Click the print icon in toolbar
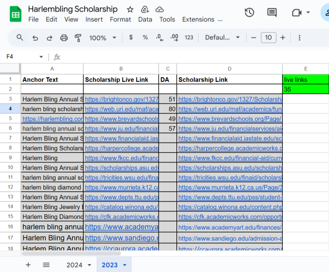The height and width of the screenshot is (272, 329). (x=64, y=38)
